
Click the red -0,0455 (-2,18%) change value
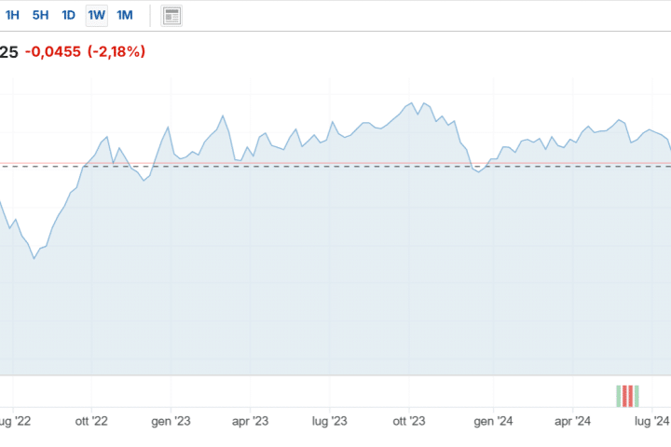point(87,52)
